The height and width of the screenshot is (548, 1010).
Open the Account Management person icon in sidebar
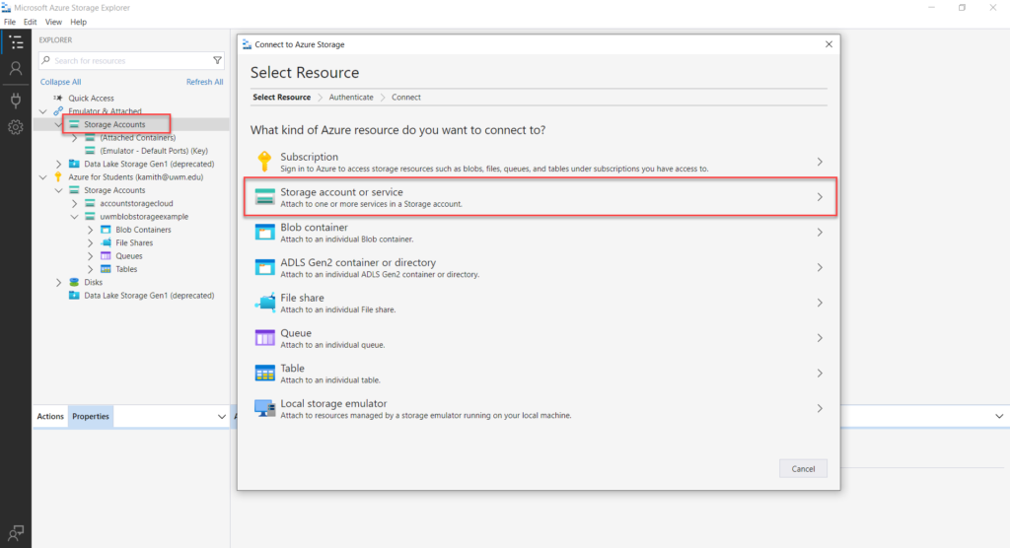16,68
